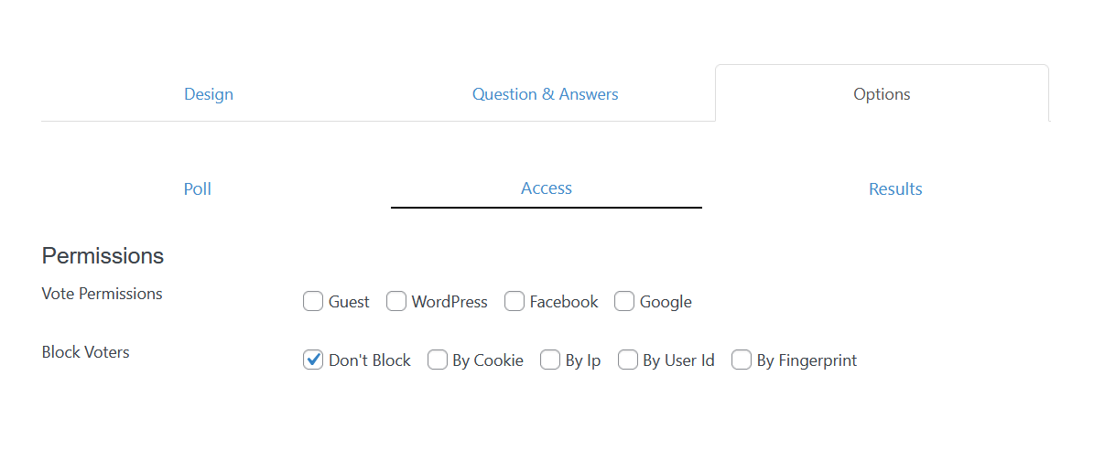Open the Design tab
Screen dimensions: 1094x462
coord(209,94)
